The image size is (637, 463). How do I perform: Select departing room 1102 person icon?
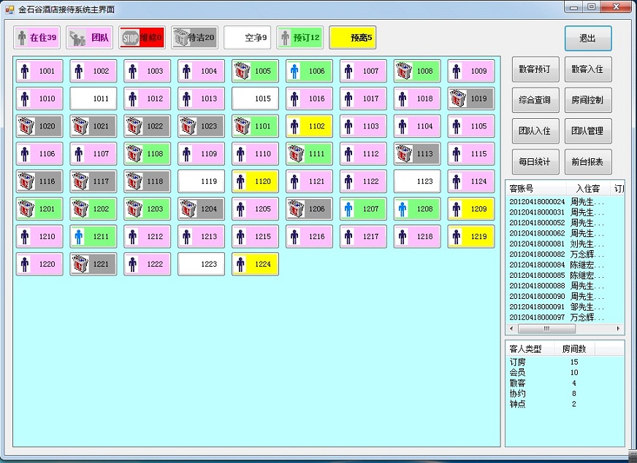(294, 126)
